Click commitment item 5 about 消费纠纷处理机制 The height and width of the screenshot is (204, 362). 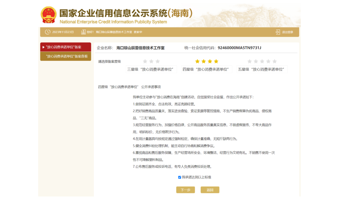[174, 146]
